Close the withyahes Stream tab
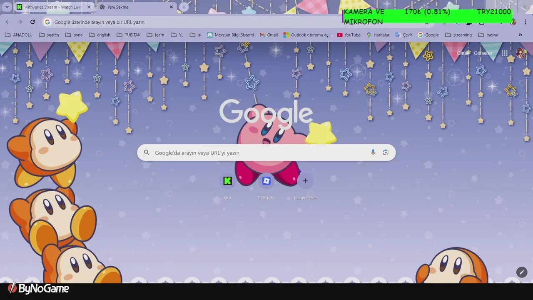The image size is (533, 300). [x=89, y=7]
